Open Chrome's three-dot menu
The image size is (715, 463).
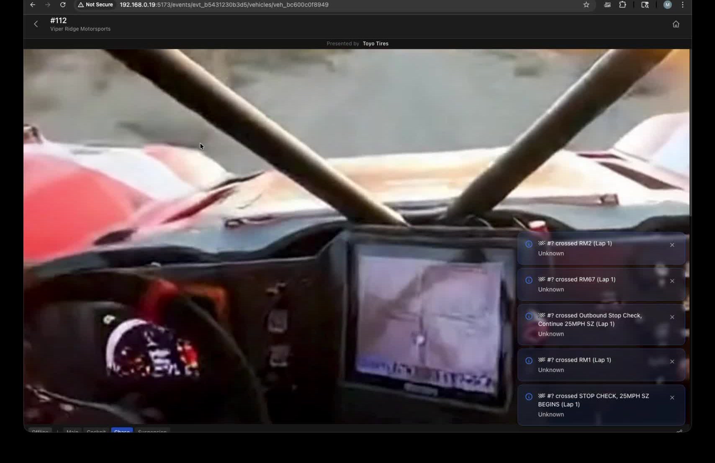pos(683,5)
